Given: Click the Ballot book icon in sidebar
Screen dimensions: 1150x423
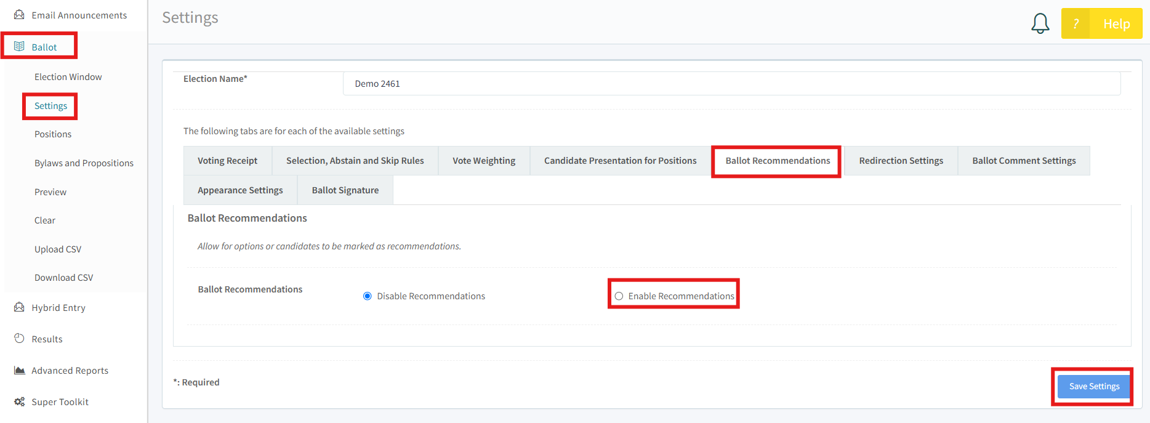Looking at the screenshot, I should (19, 47).
